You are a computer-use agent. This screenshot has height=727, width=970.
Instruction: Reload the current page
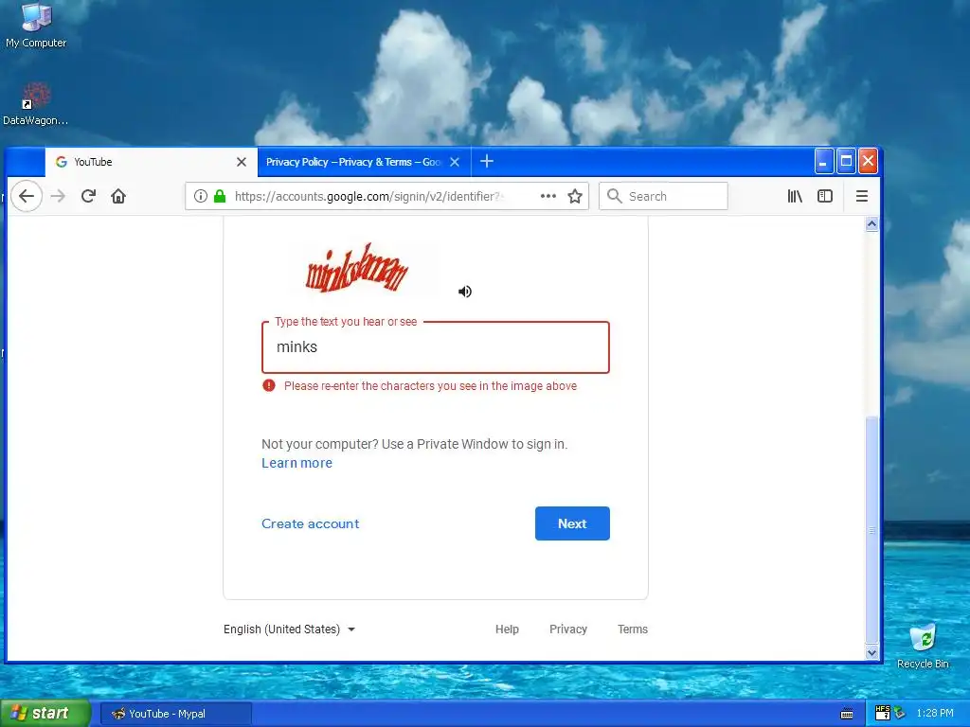[88, 196]
